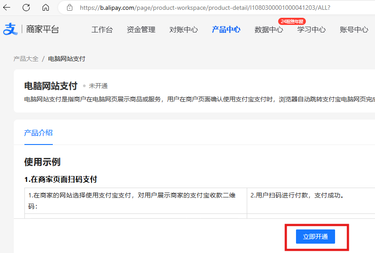Image resolution: width=375 pixels, height=253 pixels.
Task: Switch to 产品介绍 tab
Action: tap(38, 133)
